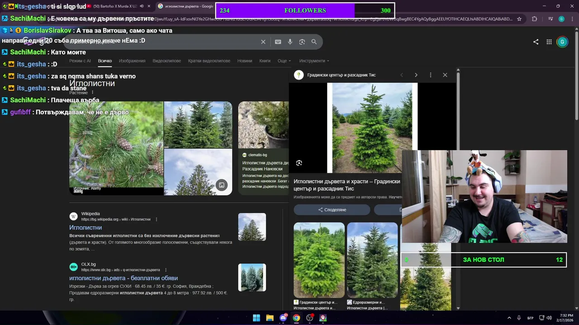The height and width of the screenshot is (325, 579).
Task: Open Градински център и разсадник Тис source
Action: point(342,75)
